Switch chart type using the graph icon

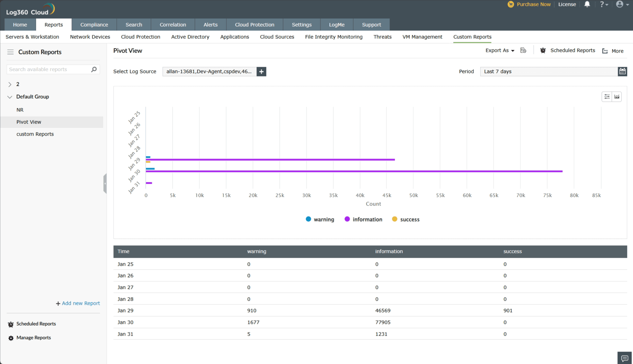pos(617,97)
